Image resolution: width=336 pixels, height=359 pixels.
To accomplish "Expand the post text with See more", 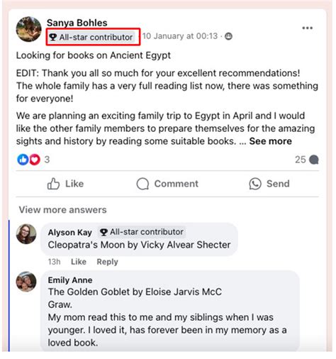I will point(271,141).
